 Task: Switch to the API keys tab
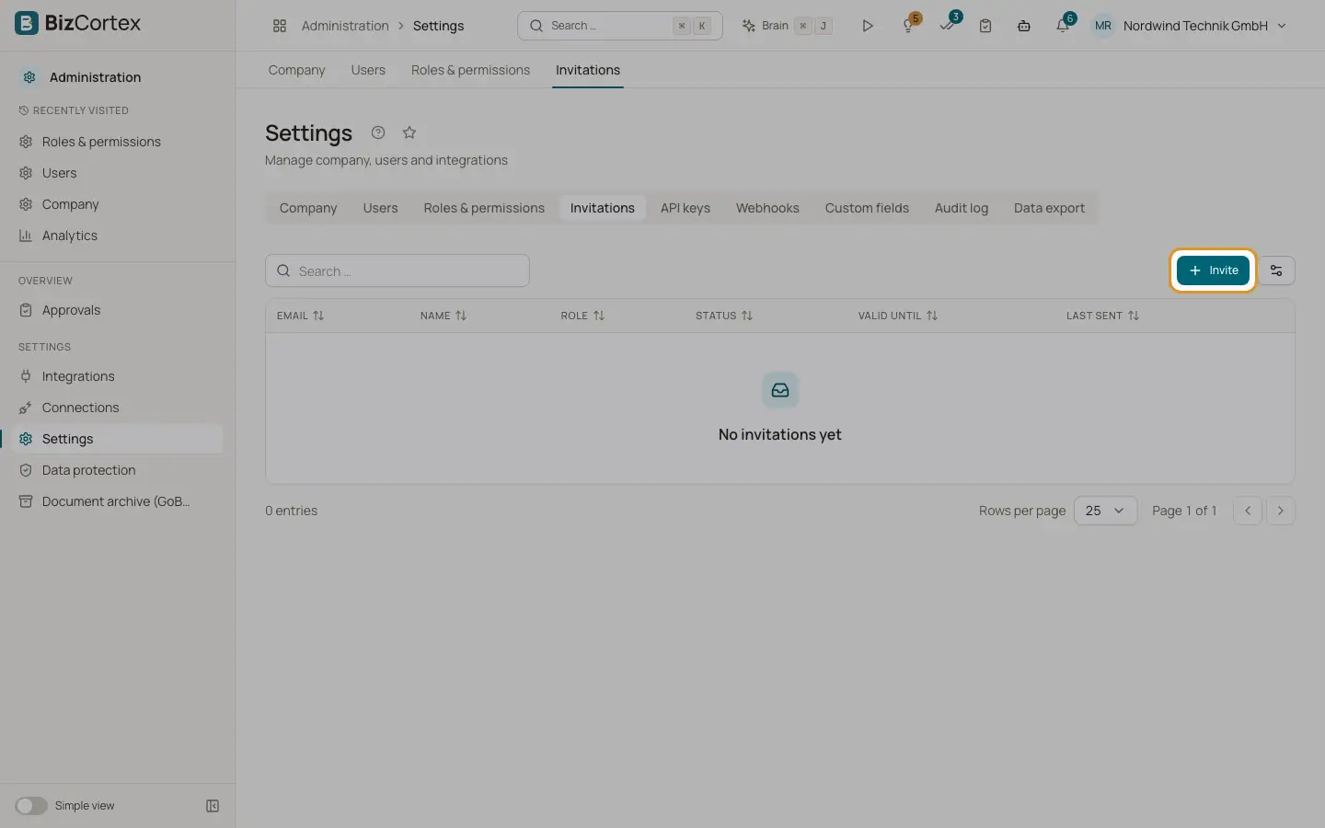tap(686, 208)
